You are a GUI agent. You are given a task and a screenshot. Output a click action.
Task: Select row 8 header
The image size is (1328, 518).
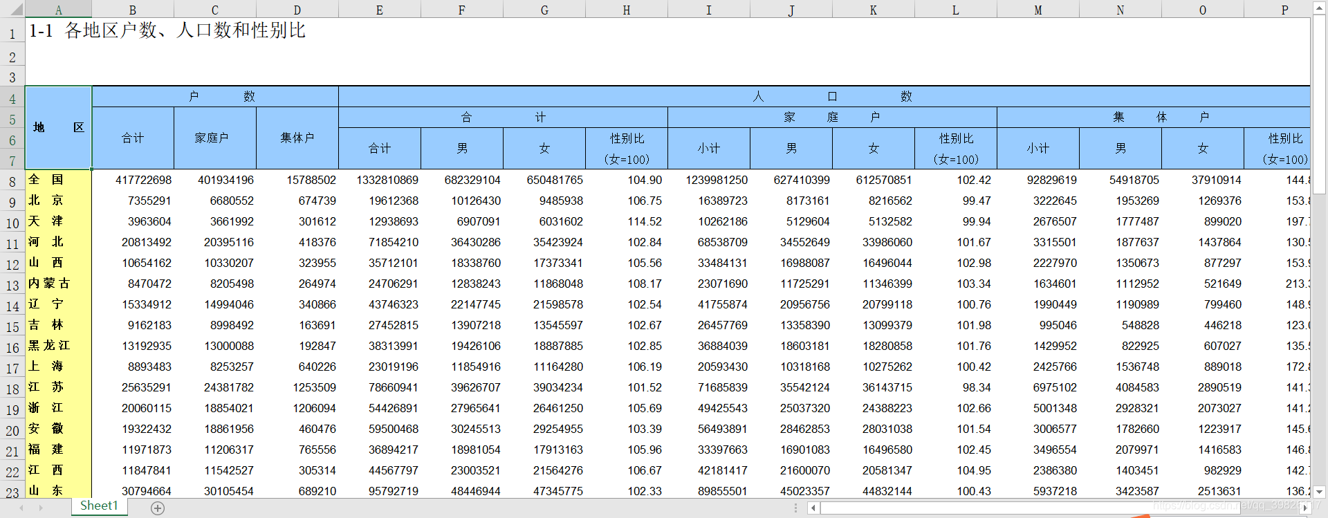pyautogui.click(x=12, y=182)
